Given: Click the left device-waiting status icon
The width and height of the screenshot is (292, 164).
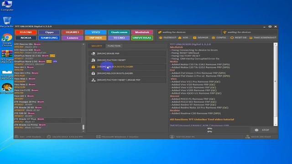Looking at the screenshot, I should click(x=160, y=32).
